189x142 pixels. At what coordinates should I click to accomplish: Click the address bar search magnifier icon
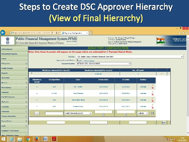click(x=52, y=33)
